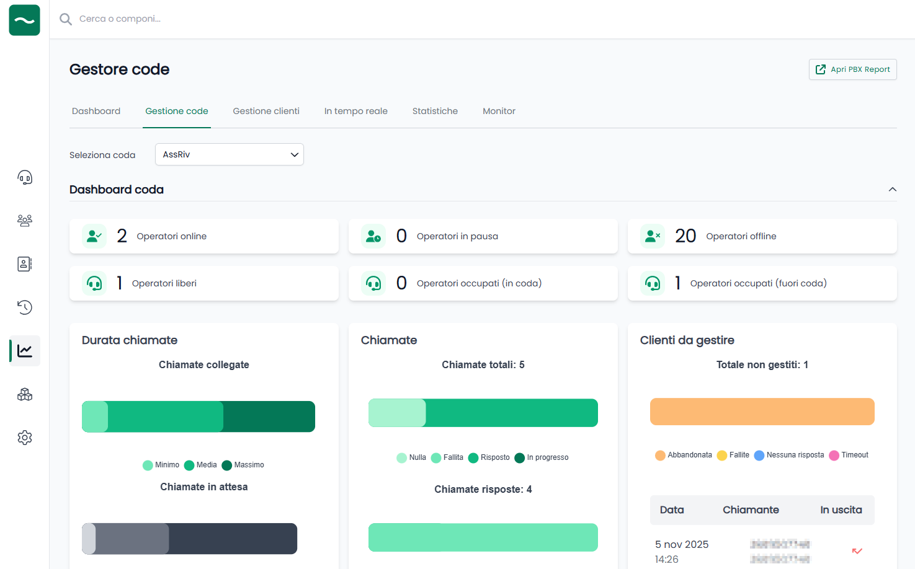915x569 pixels.
Task: Open the contacts address book icon
Action: [25, 264]
